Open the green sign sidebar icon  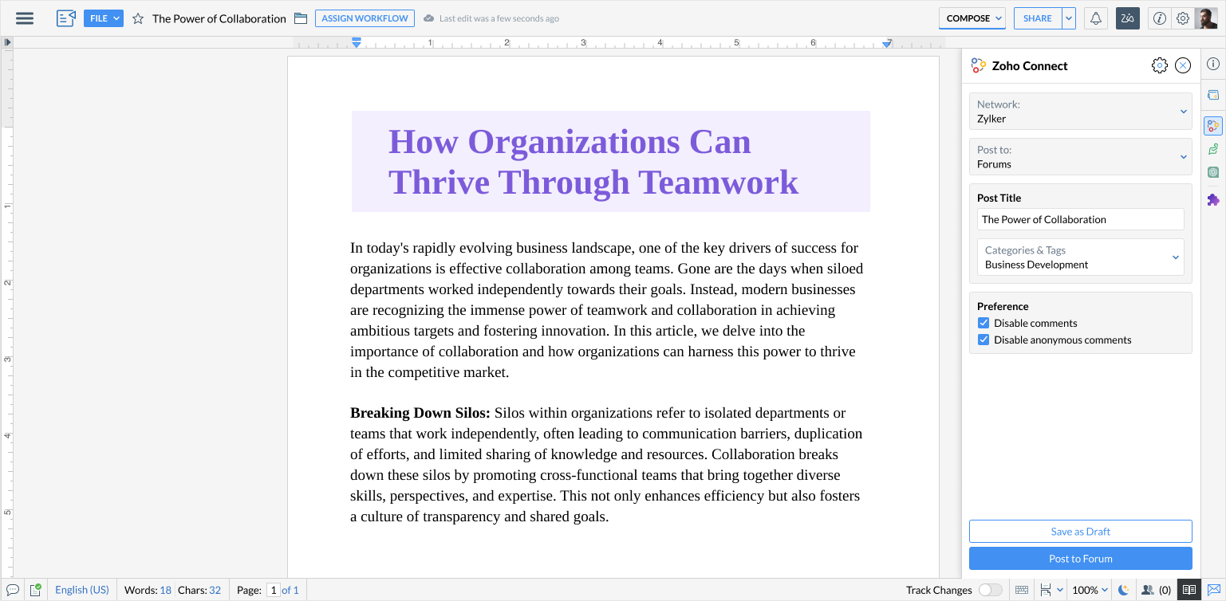click(x=1213, y=149)
